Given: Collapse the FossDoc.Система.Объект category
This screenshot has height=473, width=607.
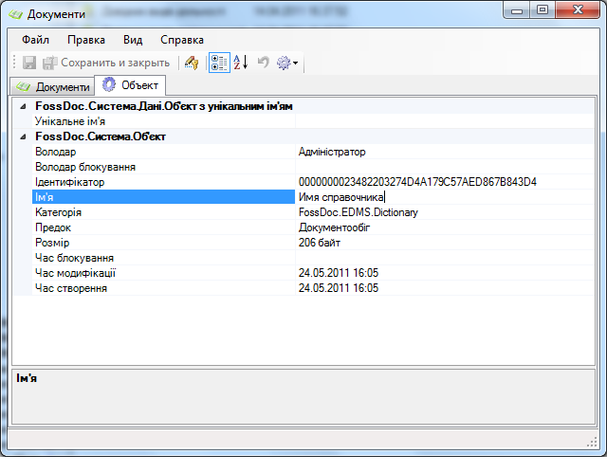Looking at the screenshot, I should click(23, 136).
